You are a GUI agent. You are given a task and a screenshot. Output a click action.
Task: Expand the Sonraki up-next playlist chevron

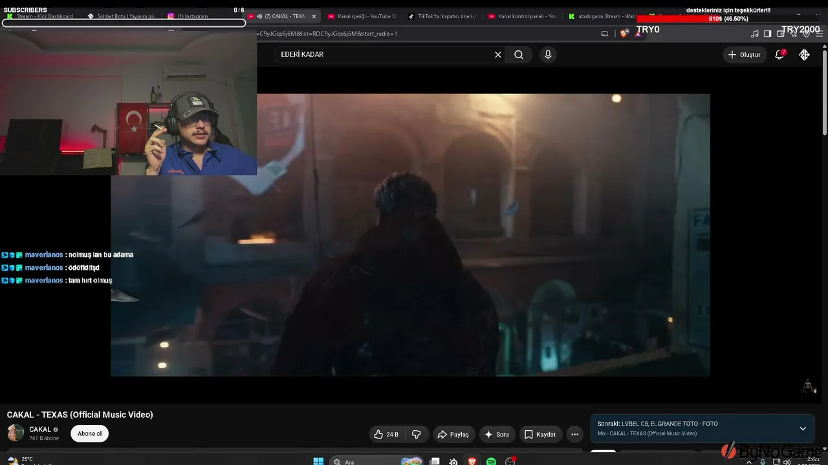pos(803,429)
